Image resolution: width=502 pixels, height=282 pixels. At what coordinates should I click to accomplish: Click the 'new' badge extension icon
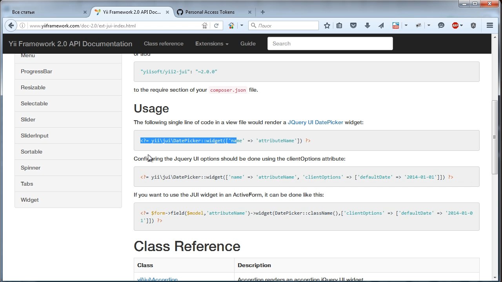point(396,25)
